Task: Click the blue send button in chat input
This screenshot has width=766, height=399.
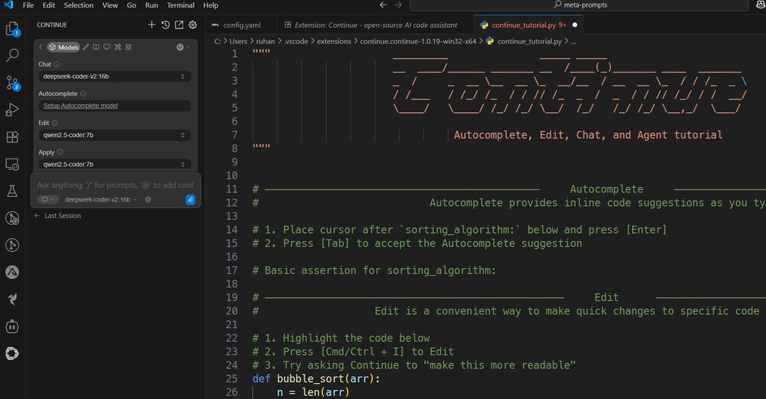Action: 190,199
